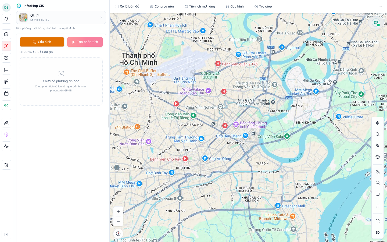Open the comments speech bubble in sidebar

point(6,70)
